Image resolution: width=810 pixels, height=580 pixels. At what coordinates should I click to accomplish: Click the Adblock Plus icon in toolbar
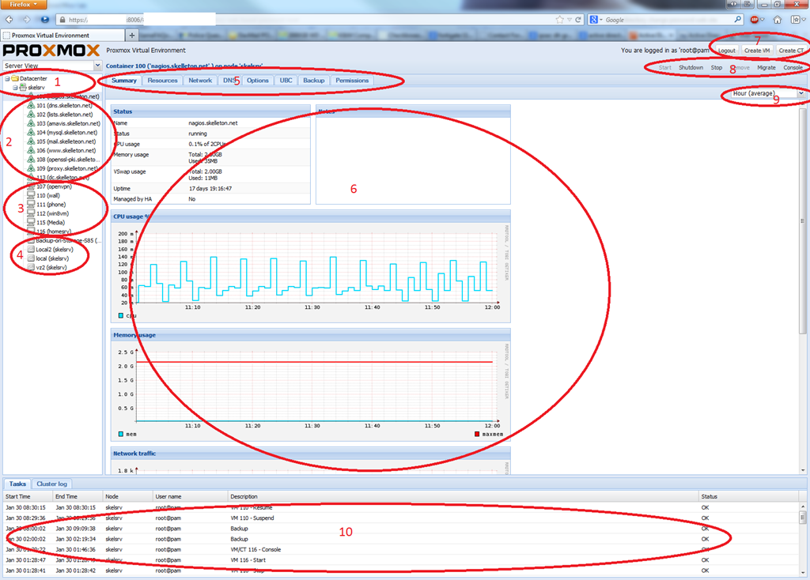[757, 19]
